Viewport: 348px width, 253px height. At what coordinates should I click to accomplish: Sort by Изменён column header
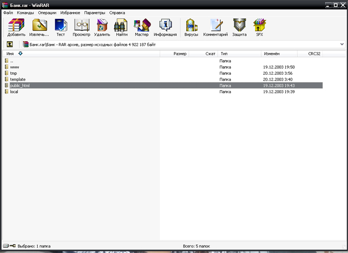tap(271, 53)
